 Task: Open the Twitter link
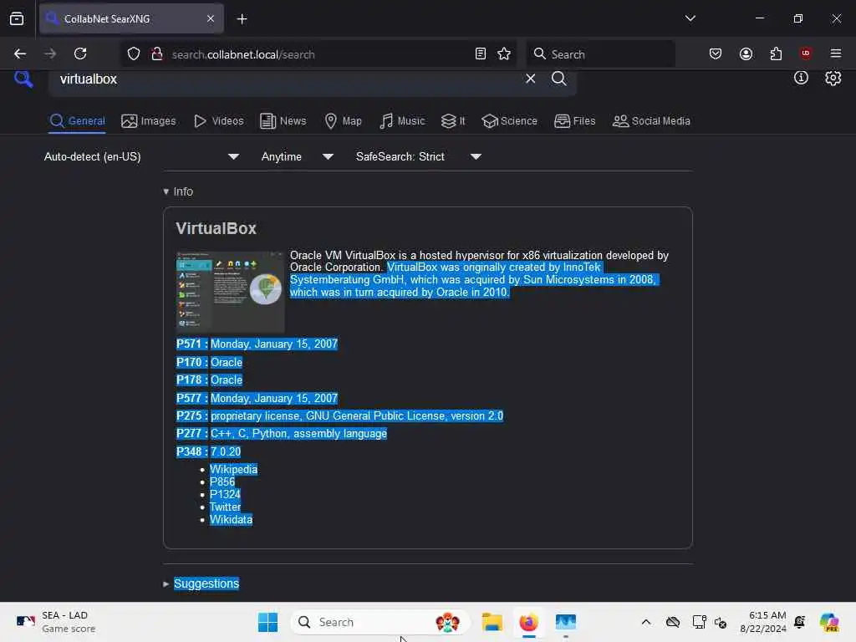pos(225,507)
